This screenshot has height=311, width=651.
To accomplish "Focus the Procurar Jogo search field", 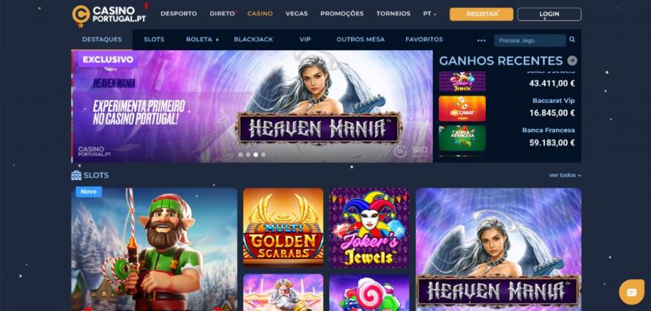I will [530, 40].
